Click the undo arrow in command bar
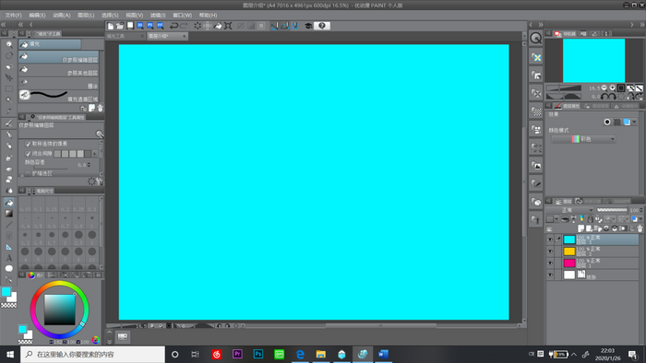Viewport: 646px width, 363px height. pyautogui.click(x=173, y=26)
